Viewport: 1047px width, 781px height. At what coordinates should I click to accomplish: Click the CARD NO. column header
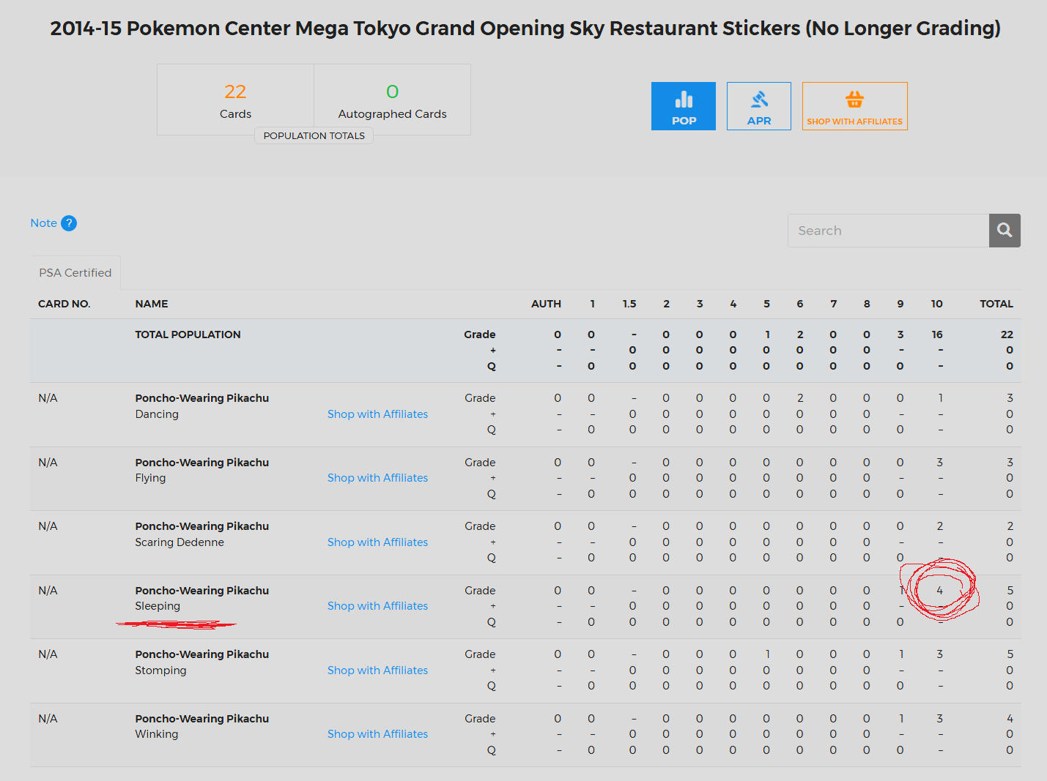point(64,304)
